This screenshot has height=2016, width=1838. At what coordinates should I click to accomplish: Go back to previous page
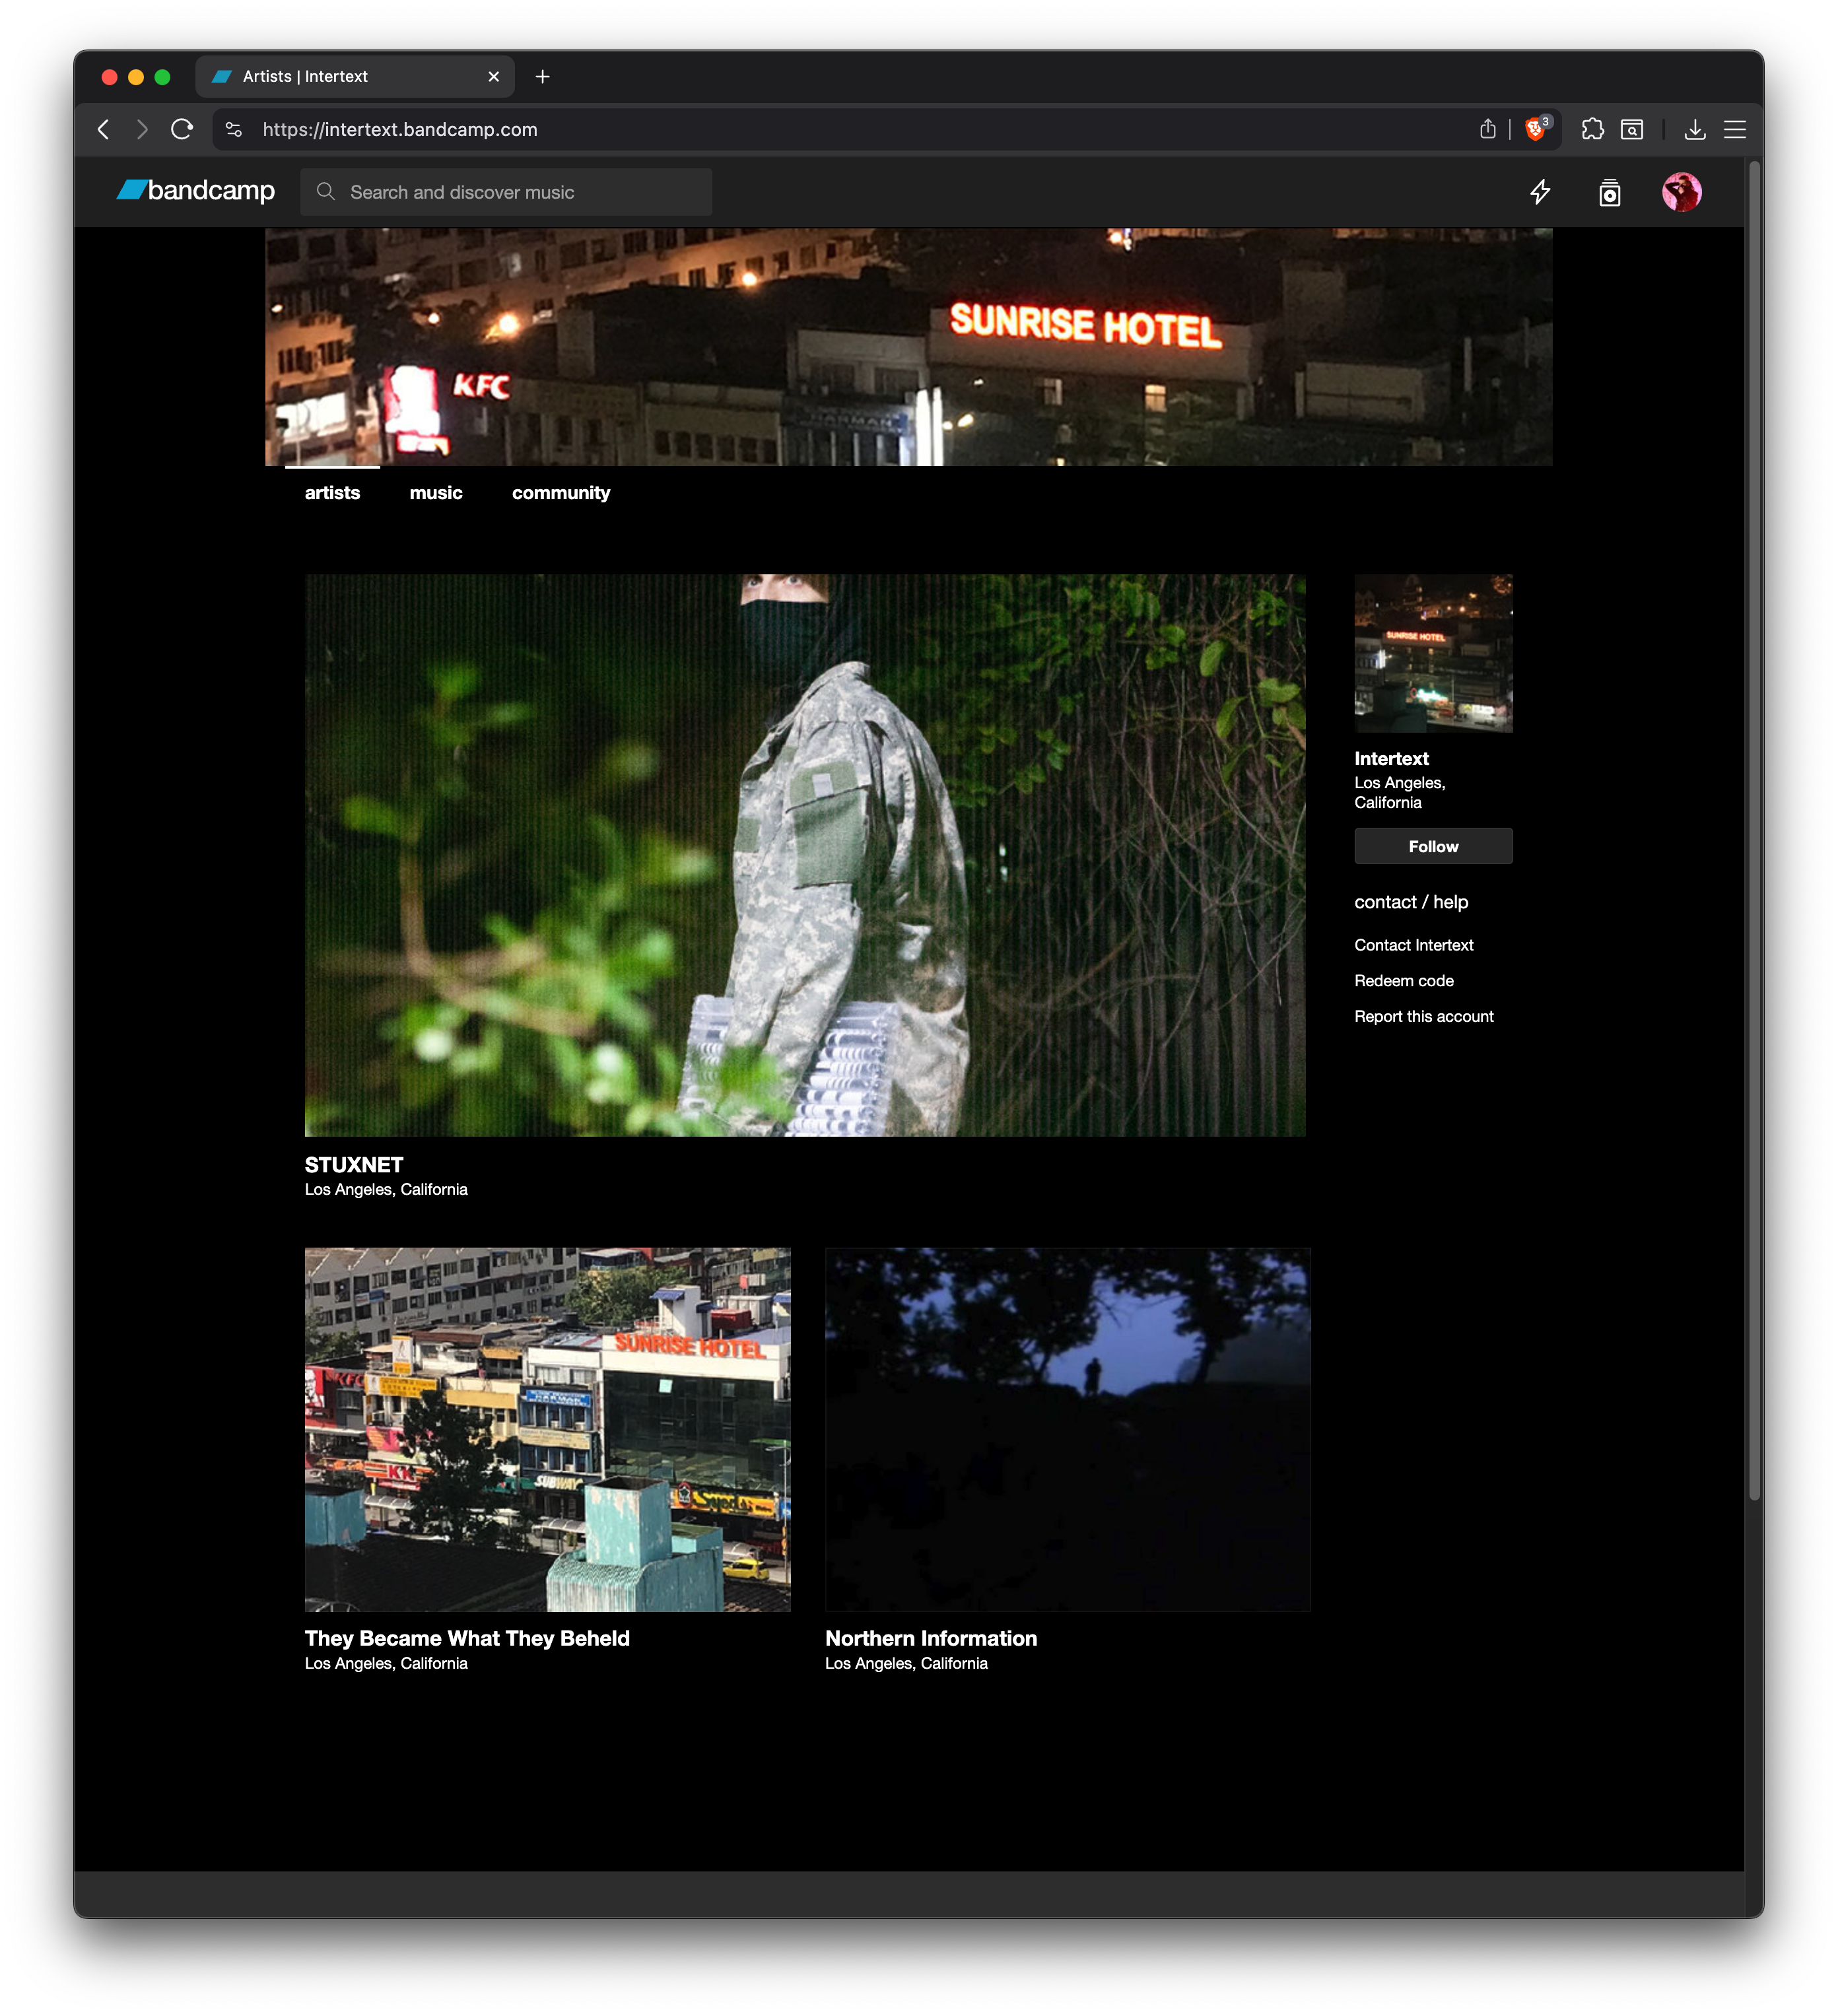pos(104,129)
